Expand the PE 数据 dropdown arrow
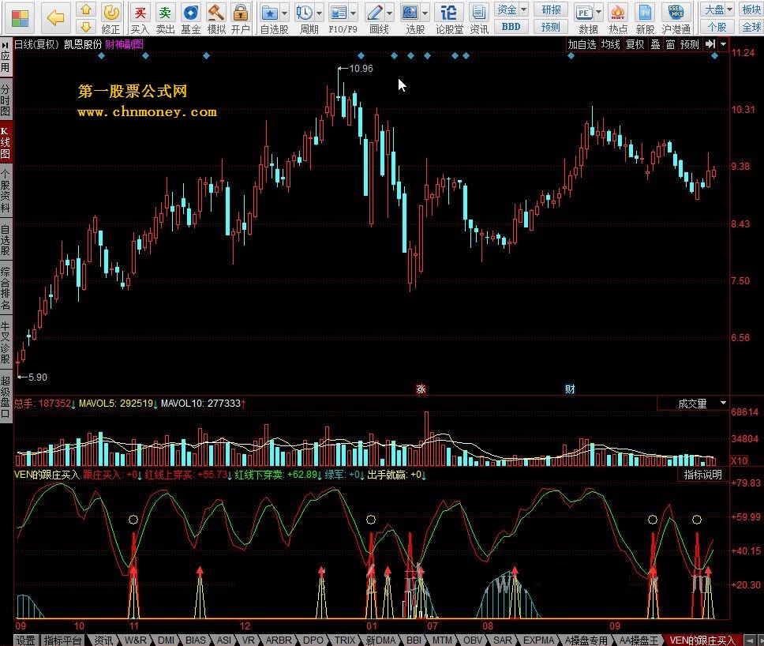Viewport: 764px width, 646px height. 599,12
